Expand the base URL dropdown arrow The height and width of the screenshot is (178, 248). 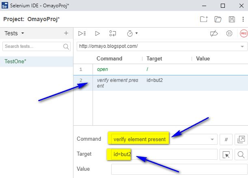click(x=242, y=47)
